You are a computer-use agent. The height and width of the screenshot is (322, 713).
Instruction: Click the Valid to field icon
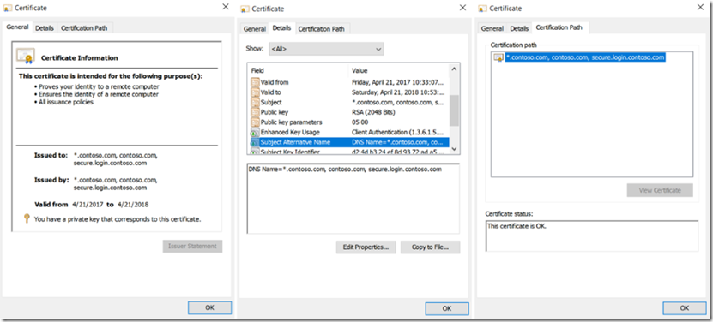tap(255, 92)
